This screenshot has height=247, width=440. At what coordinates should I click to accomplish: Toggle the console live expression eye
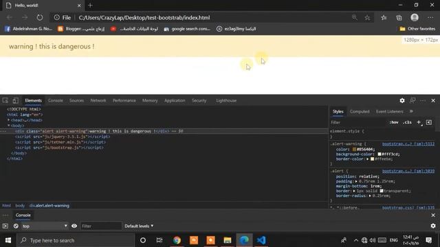pyautogui.click(x=74, y=226)
